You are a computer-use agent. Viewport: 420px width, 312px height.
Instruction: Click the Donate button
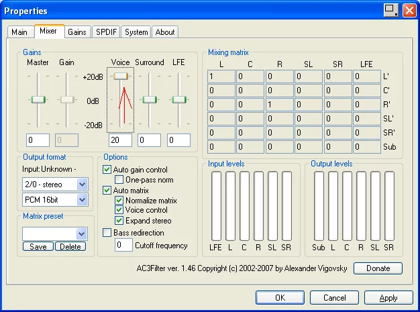coord(378,268)
